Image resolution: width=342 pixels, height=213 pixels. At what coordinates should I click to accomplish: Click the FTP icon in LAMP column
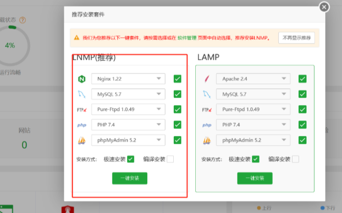coord(207,110)
